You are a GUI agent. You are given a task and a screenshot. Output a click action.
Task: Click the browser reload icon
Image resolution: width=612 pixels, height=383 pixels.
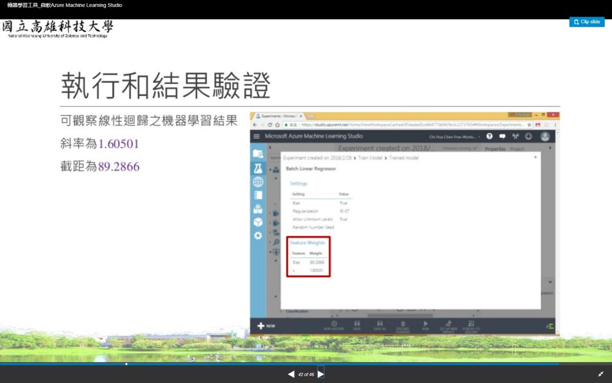point(270,125)
